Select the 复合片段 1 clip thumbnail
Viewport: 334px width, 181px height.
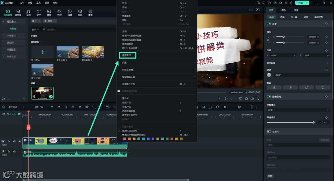click(x=42, y=69)
